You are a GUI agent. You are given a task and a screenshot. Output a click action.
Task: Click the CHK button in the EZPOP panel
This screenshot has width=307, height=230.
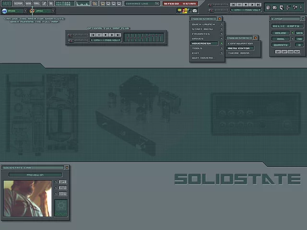[291, 52]
